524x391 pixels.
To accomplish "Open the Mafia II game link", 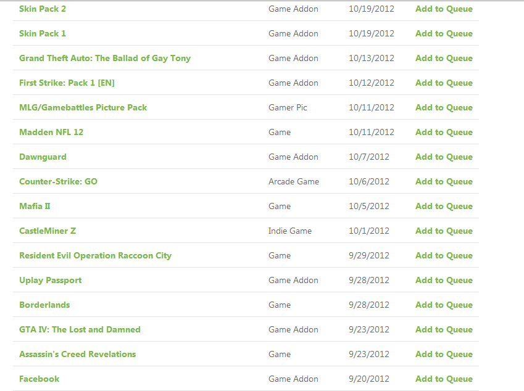I will point(35,206).
